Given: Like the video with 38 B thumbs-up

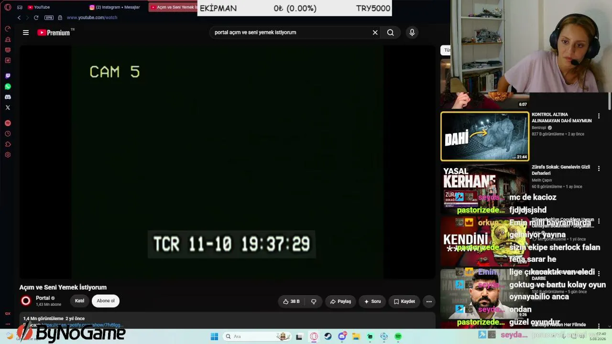Looking at the screenshot, I should coord(291,301).
